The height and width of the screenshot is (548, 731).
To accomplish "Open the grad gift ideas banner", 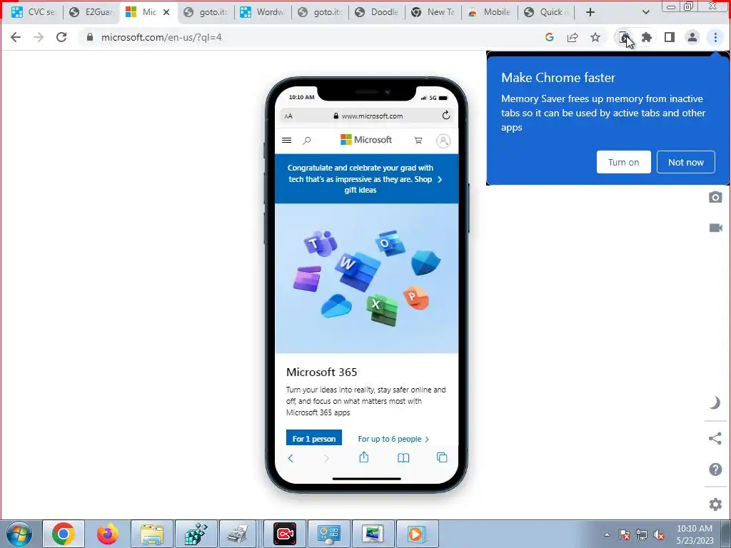I will pos(366,179).
